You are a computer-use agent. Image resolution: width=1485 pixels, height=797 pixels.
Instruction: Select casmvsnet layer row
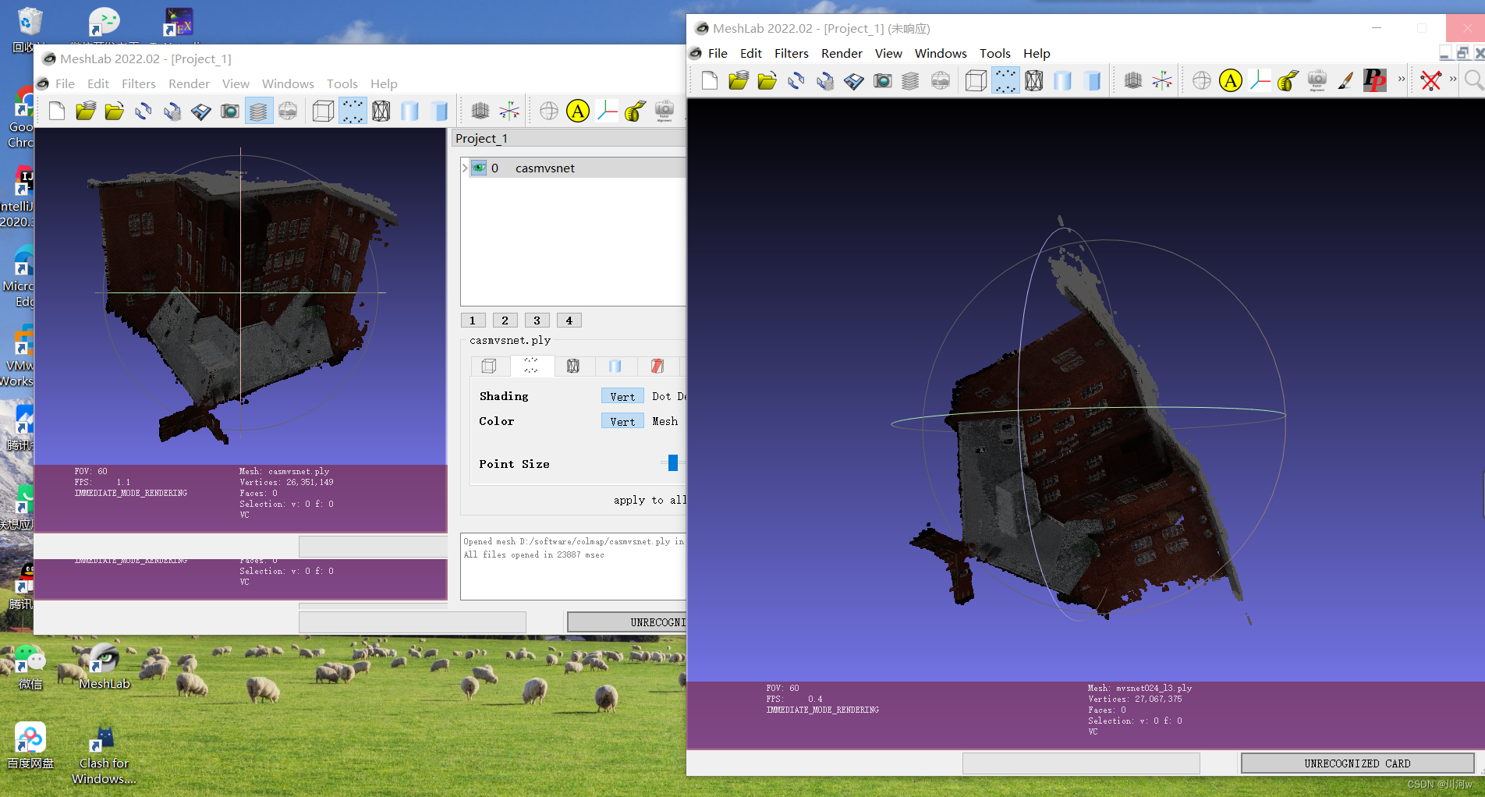coord(573,168)
